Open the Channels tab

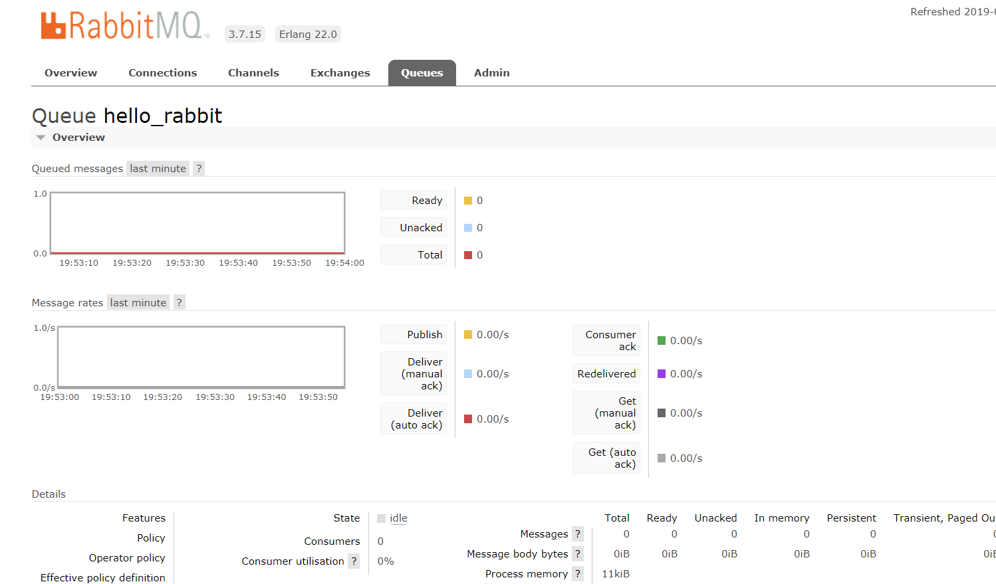tap(253, 73)
